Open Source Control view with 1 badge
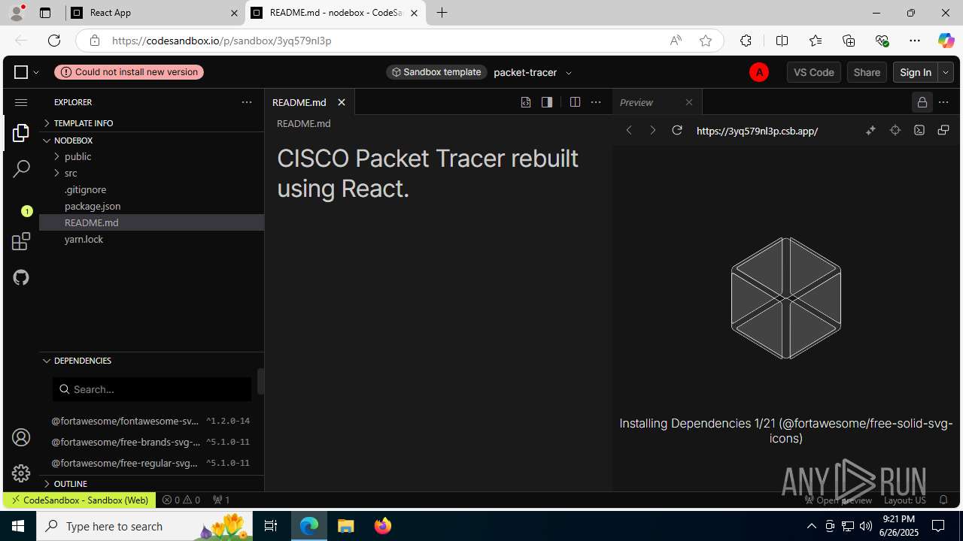The height and width of the screenshot is (541, 963). coord(21,205)
